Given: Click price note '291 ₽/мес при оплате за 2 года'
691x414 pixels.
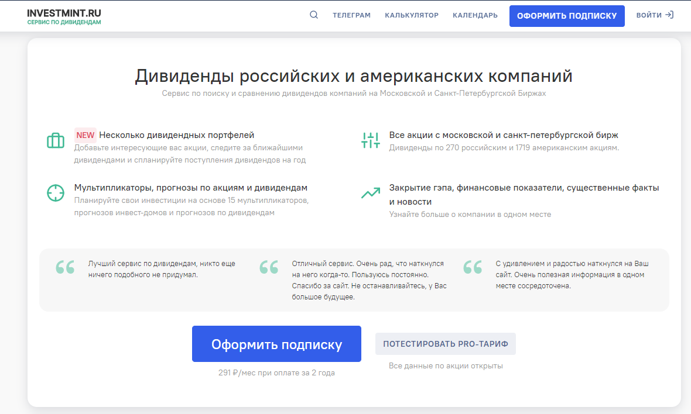Looking at the screenshot, I should tap(277, 372).
